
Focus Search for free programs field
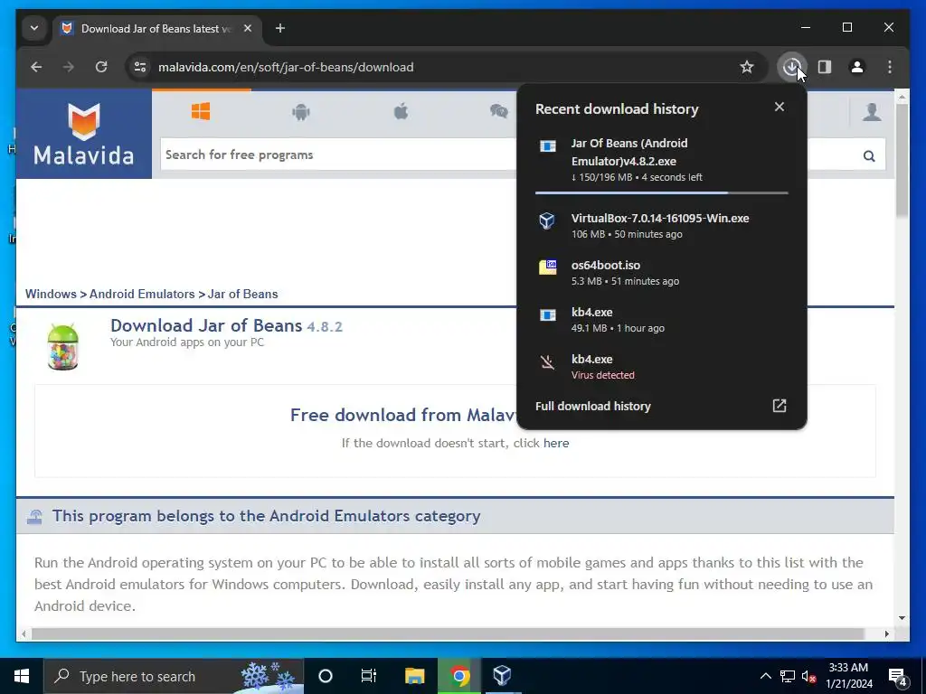click(338, 155)
